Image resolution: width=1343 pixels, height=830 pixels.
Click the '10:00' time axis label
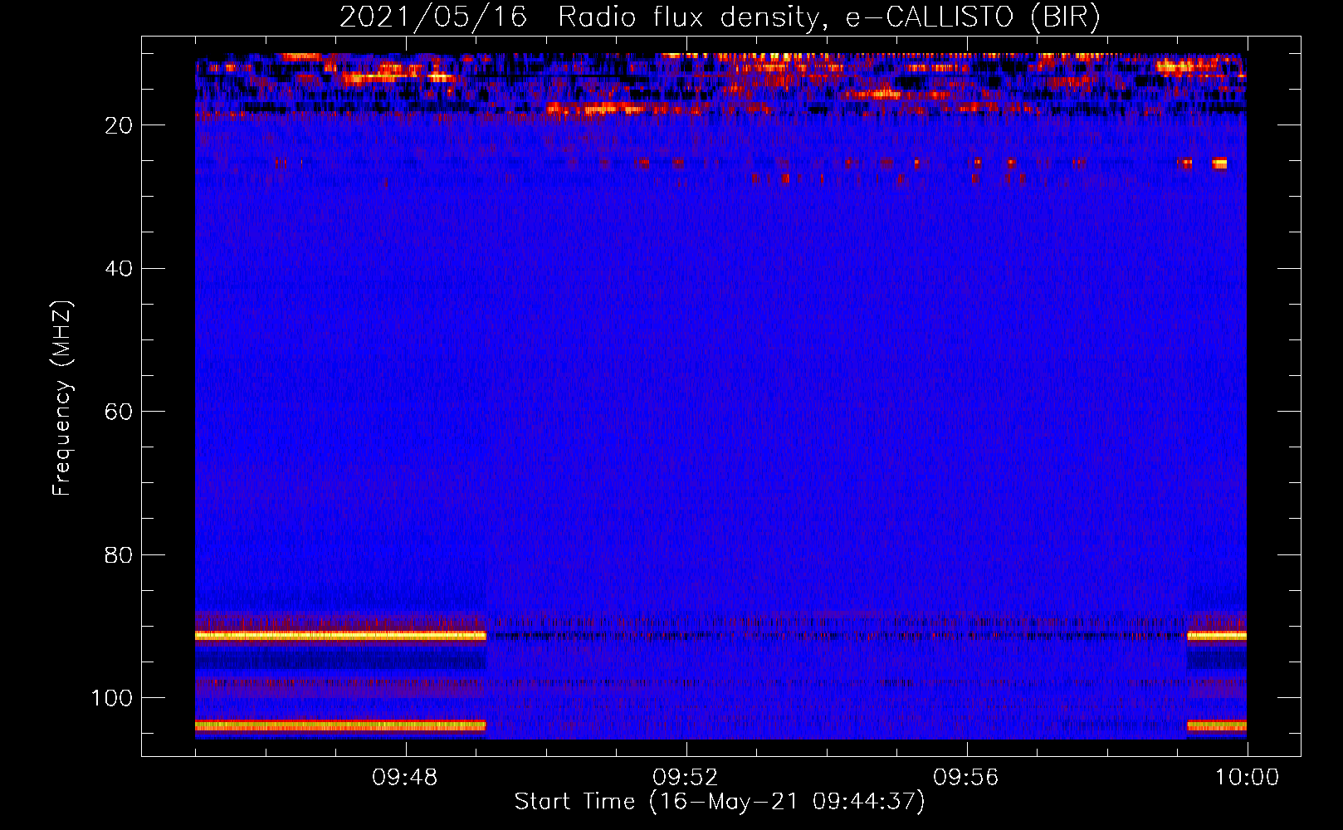point(1247,778)
